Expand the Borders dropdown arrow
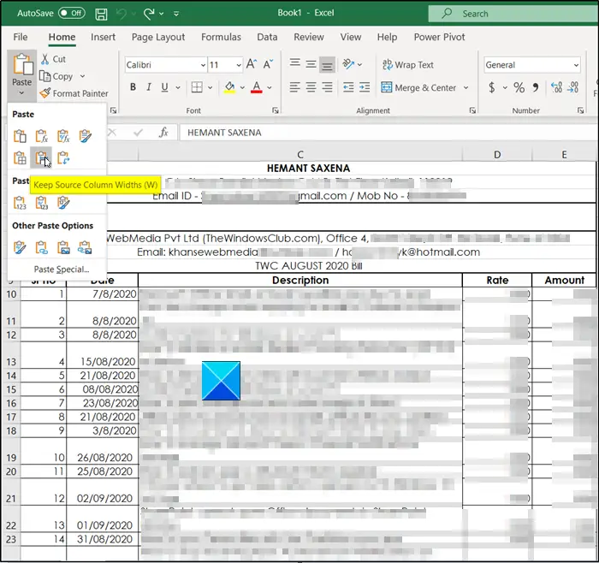Viewport: 599px width, 563px height. pyautogui.click(x=211, y=87)
